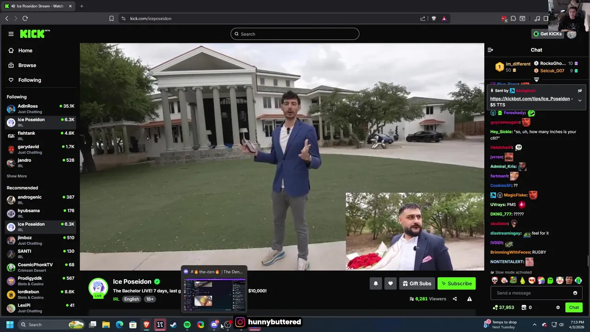Click the 37,953 channel points balance
590x332 pixels.
(x=503, y=308)
